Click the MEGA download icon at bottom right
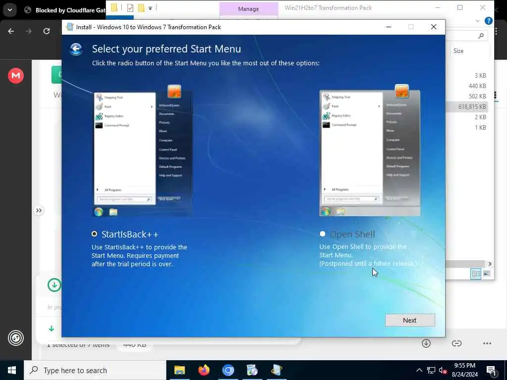The height and width of the screenshot is (380, 507). coord(426,343)
